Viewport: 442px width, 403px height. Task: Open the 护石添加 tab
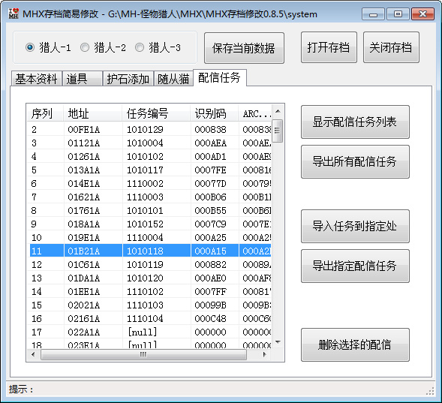[x=128, y=79]
